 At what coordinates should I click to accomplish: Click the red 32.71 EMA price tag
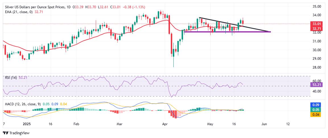pos(315,28)
